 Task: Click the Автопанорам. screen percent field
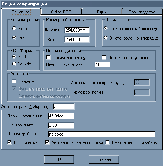click(x=64, y=107)
